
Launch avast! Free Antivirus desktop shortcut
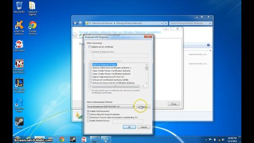pyautogui.click(x=19, y=27)
